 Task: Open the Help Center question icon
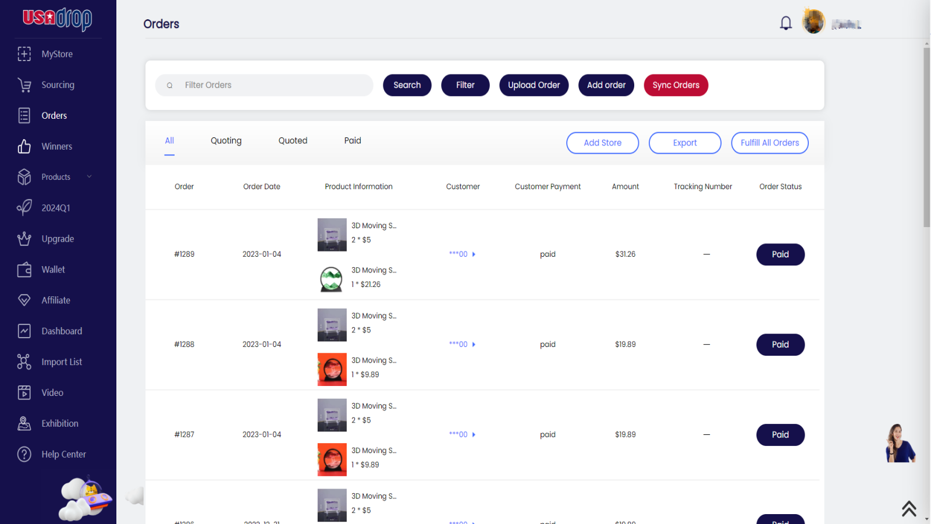tap(24, 454)
